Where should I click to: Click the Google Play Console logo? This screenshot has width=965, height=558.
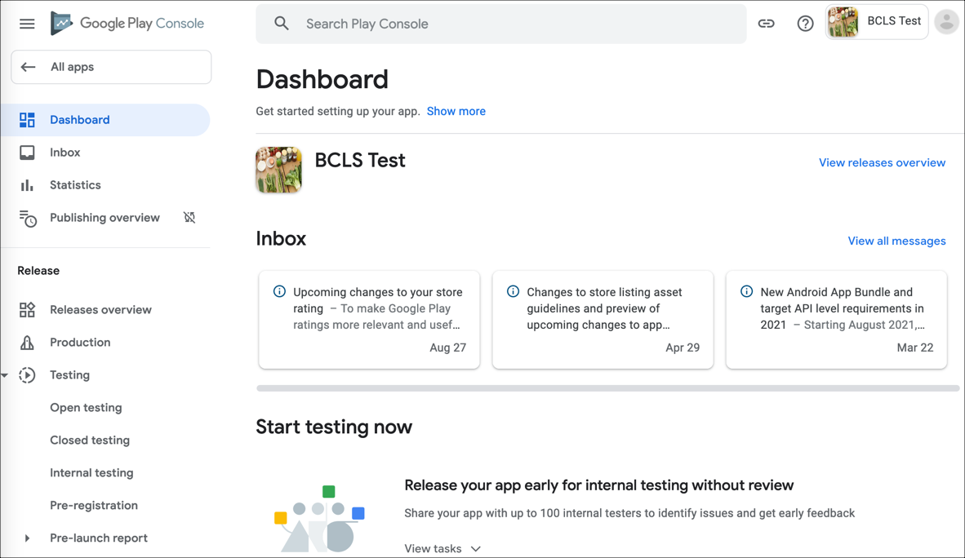click(127, 24)
